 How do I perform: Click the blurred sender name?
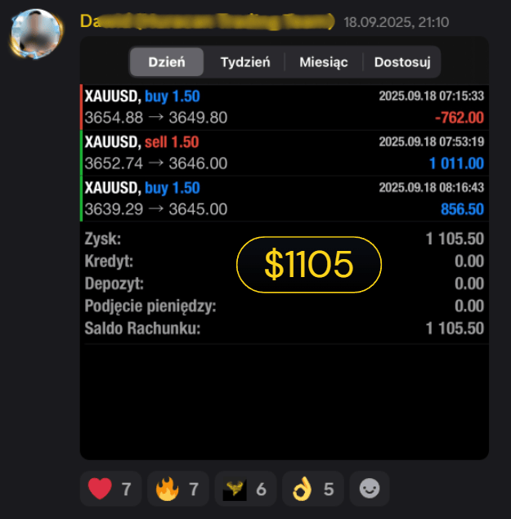pos(207,22)
